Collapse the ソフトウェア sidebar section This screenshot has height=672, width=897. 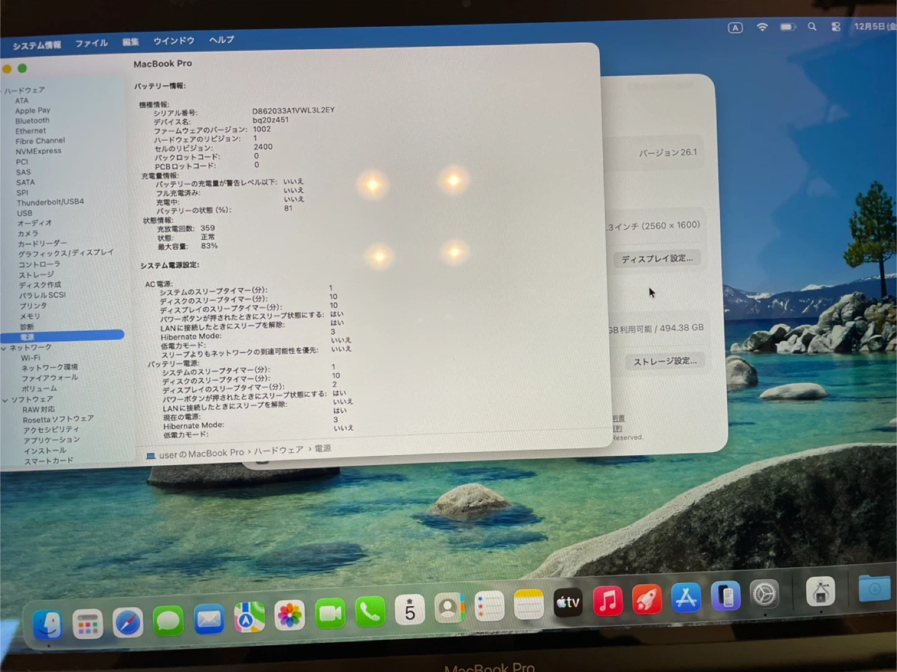tap(5, 400)
